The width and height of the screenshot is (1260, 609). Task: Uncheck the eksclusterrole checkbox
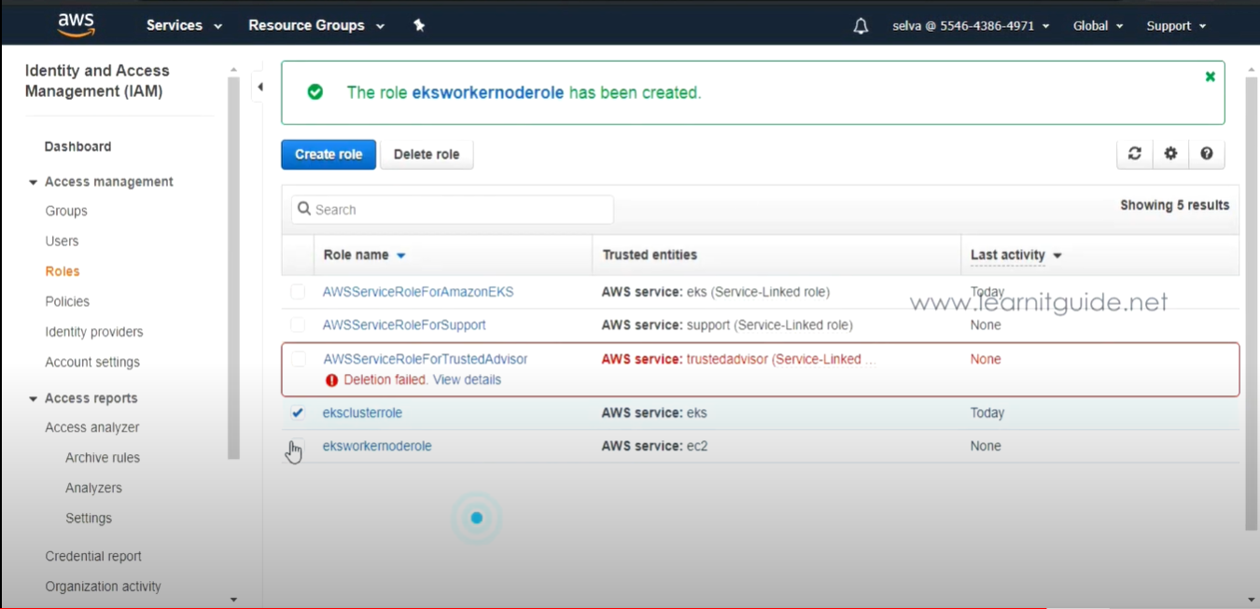coord(298,412)
